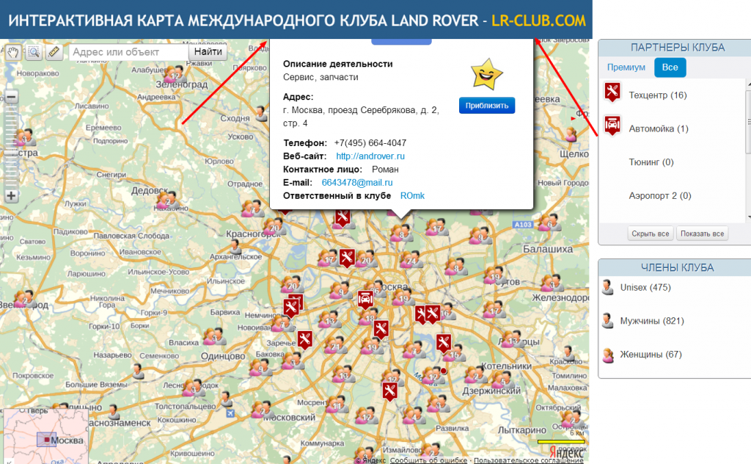751x464 pixels.
Task: Click the Приблизить button in popup
Action: pyautogui.click(x=487, y=106)
